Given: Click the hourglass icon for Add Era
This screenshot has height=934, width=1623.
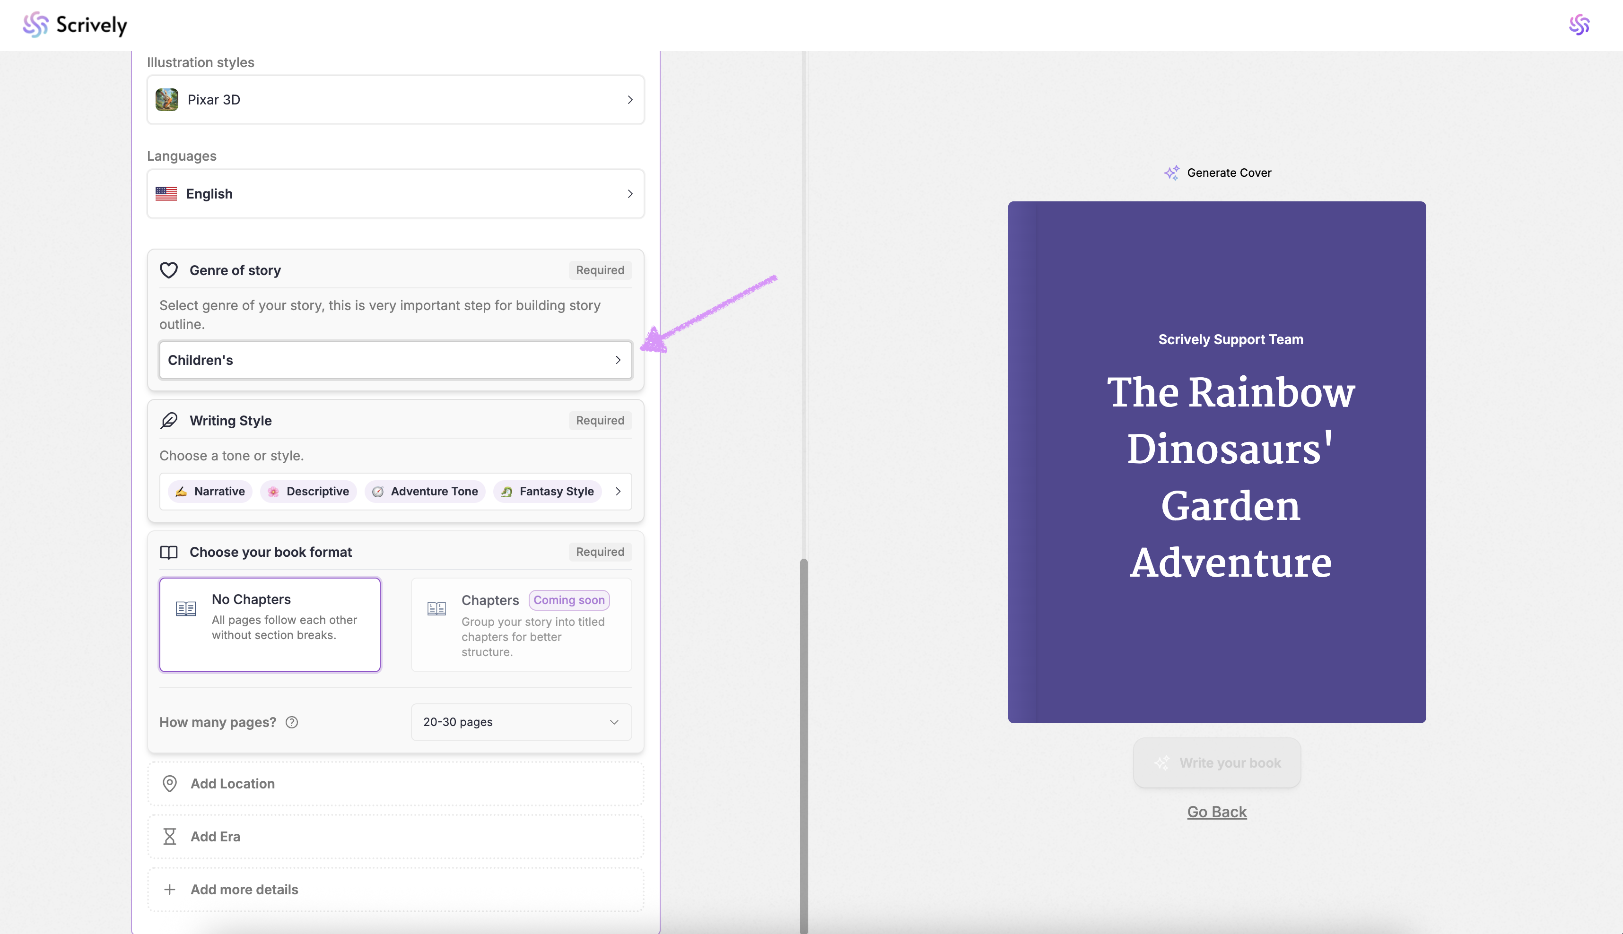Looking at the screenshot, I should tap(169, 837).
